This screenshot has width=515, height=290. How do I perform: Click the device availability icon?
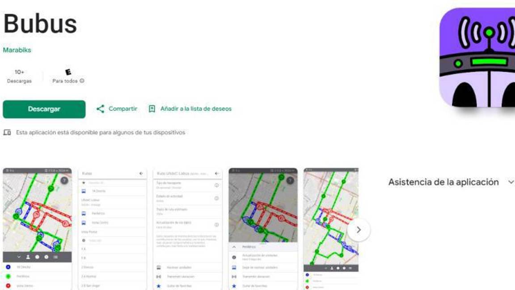[x=6, y=132]
